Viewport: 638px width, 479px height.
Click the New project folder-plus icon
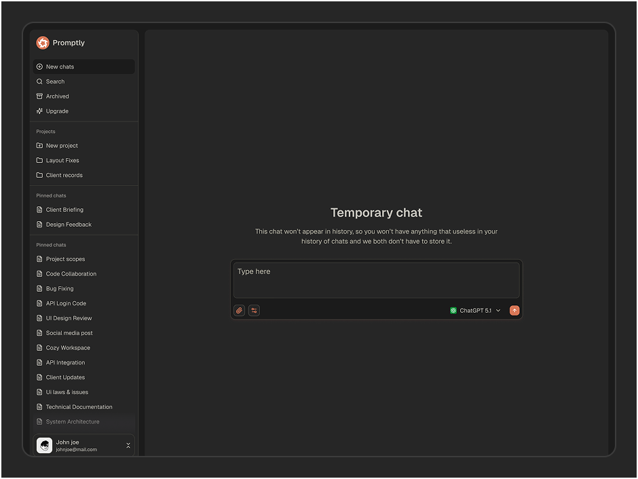(x=39, y=146)
